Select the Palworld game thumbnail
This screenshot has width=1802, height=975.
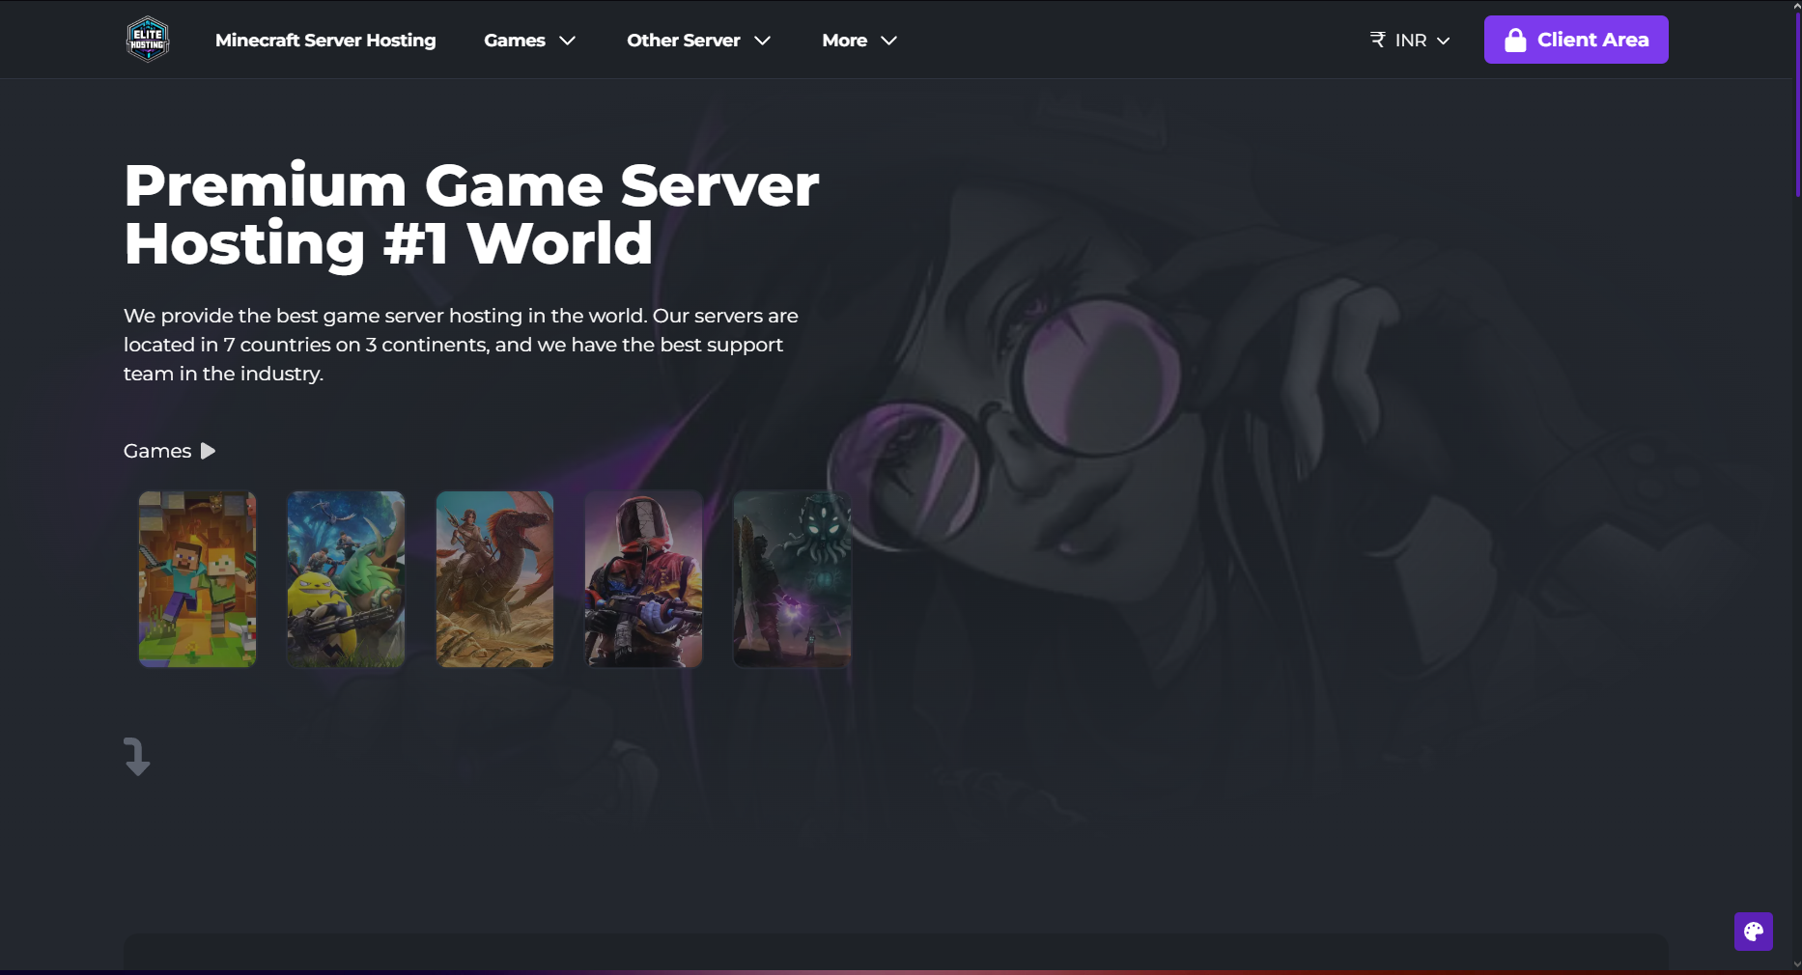tap(346, 579)
